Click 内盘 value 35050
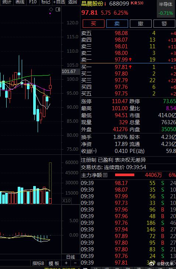The image size is (176, 269). click(x=169, y=129)
